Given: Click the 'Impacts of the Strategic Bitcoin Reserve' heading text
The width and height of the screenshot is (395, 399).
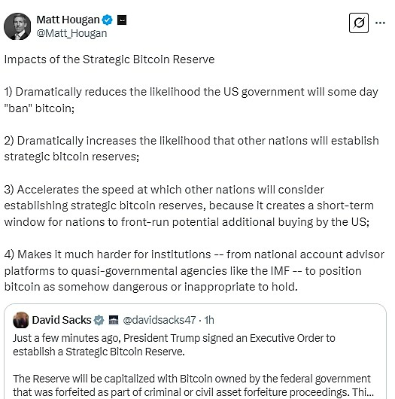Looking at the screenshot, I should 109,59.
